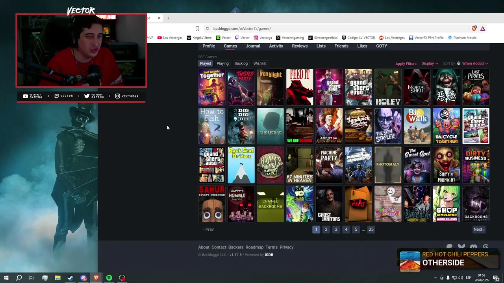This screenshot has height=283, width=504.
Task: Open the Mortal Shell game cover
Action: [417, 87]
